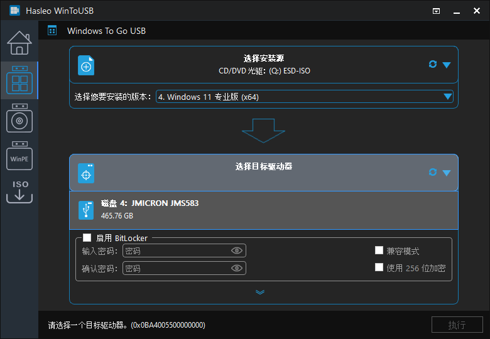
Task: Select the Windows To Go USB sidebar icon
Action: pos(19,80)
